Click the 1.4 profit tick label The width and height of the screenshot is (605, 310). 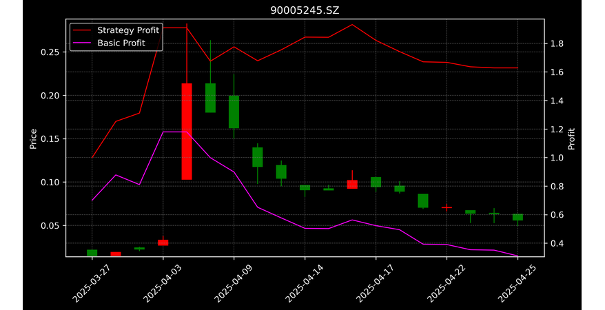pyautogui.click(x=556, y=101)
